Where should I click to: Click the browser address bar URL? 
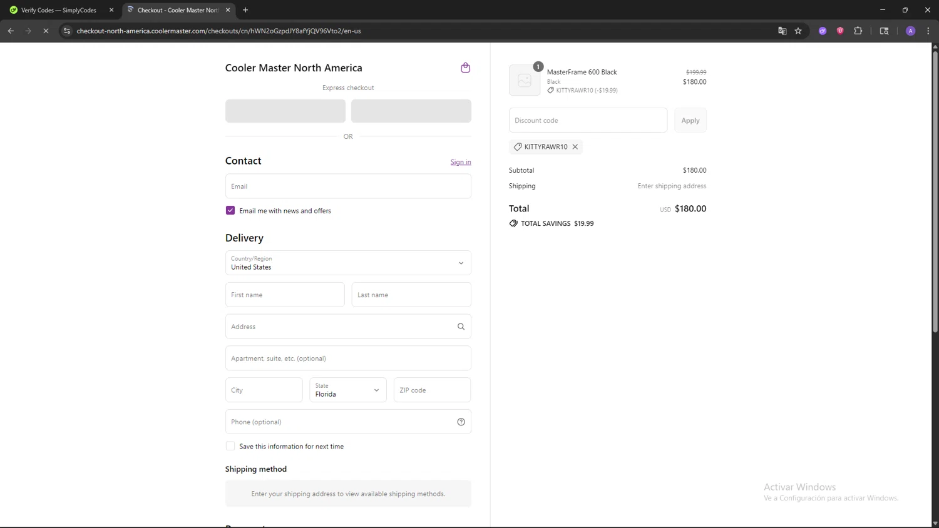click(x=218, y=31)
